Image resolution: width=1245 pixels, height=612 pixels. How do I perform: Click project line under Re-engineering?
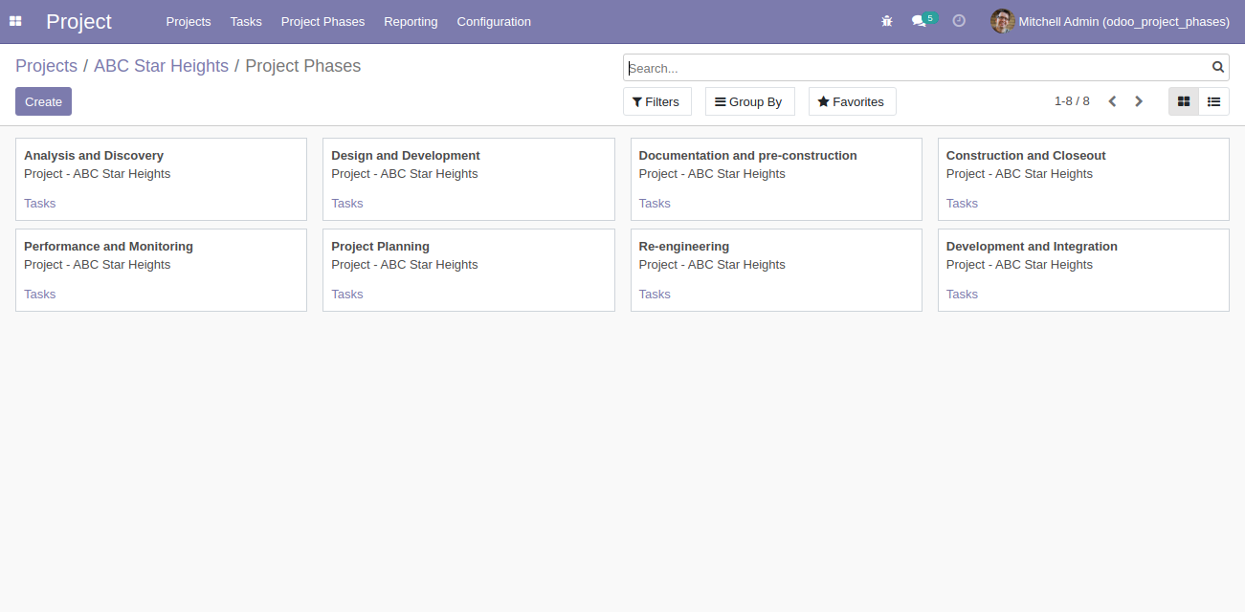click(x=712, y=265)
